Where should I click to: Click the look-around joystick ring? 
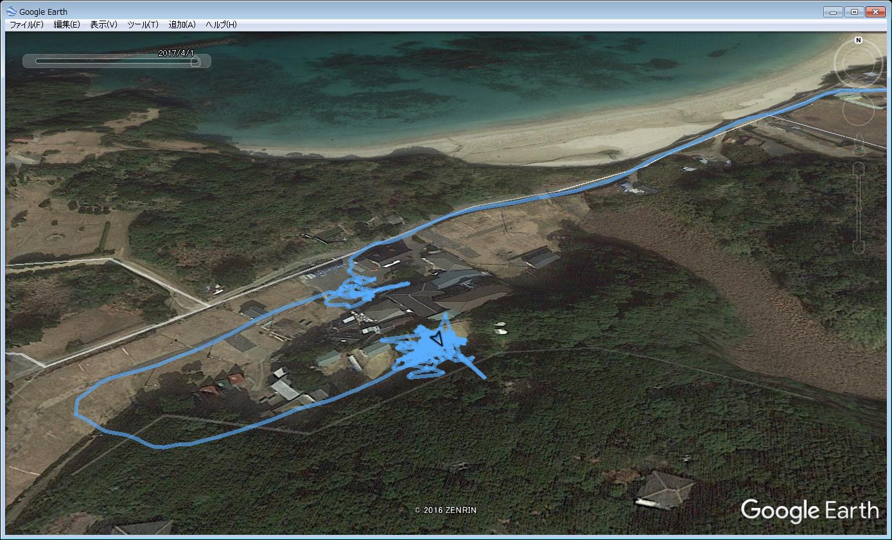858,64
